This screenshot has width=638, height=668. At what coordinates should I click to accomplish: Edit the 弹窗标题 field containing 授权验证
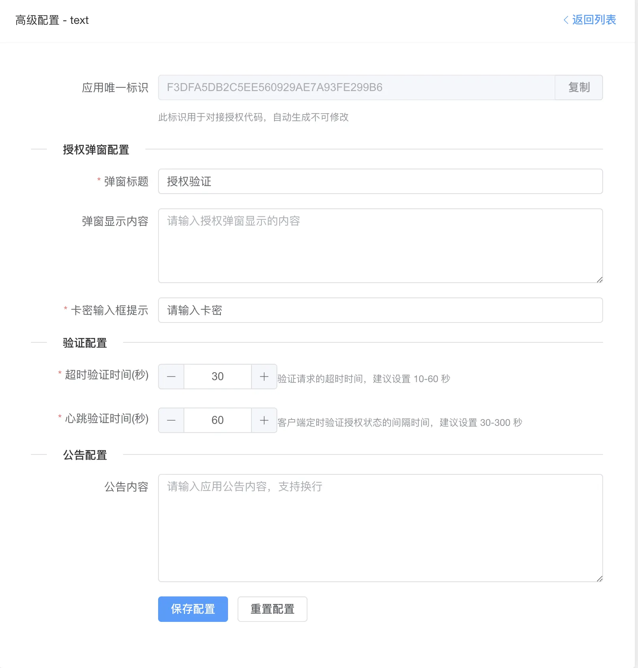click(380, 182)
